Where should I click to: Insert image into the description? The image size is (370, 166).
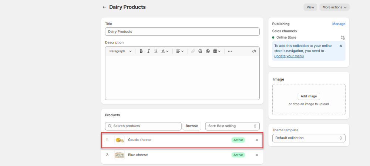(x=200, y=51)
